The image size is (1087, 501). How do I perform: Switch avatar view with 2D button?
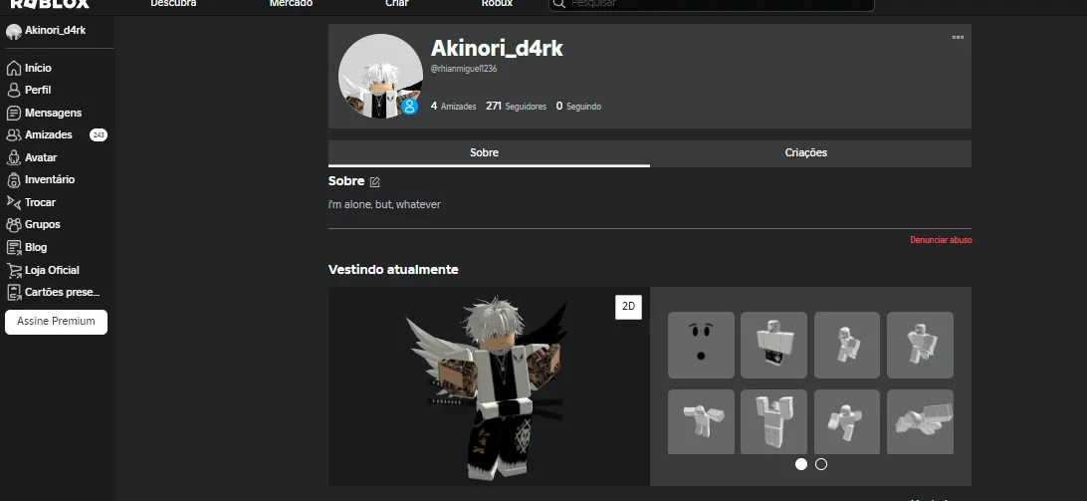click(628, 307)
